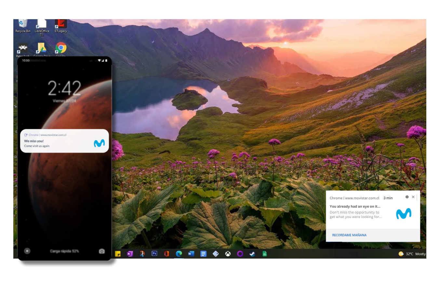Open Microsoft Word in the taskbar
439x292 pixels.
191,254
